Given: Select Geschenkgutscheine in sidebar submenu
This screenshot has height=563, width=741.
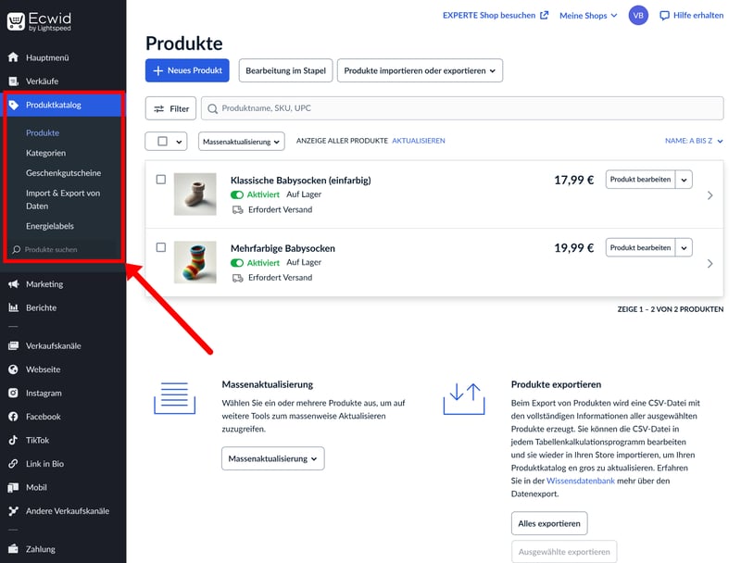Looking at the screenshot, I should point(63,173).
